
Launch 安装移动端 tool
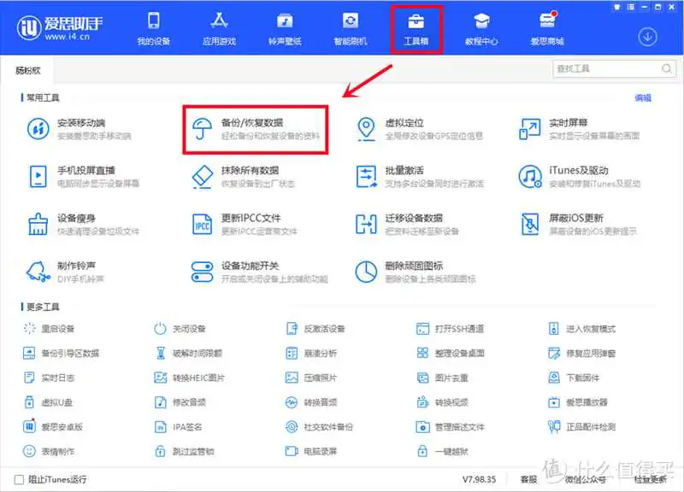pyautogui.click(x=79, y=129)
